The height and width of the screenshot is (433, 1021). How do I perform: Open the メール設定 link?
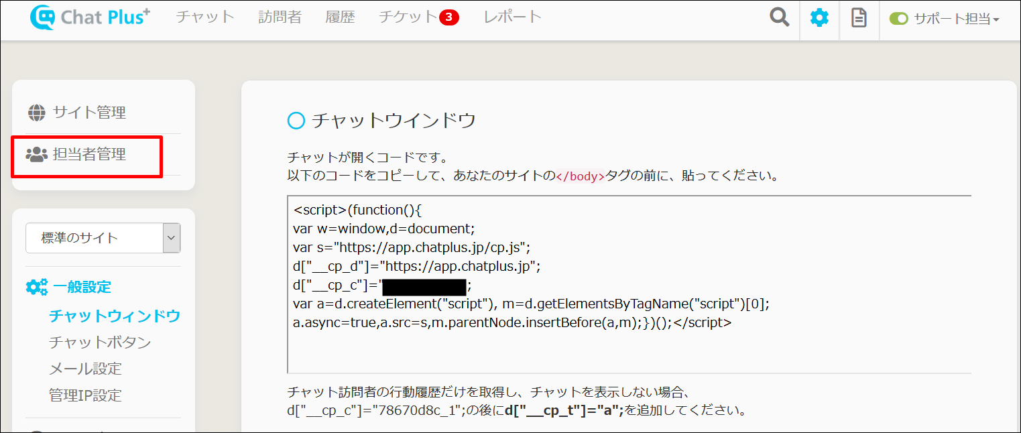85,369
